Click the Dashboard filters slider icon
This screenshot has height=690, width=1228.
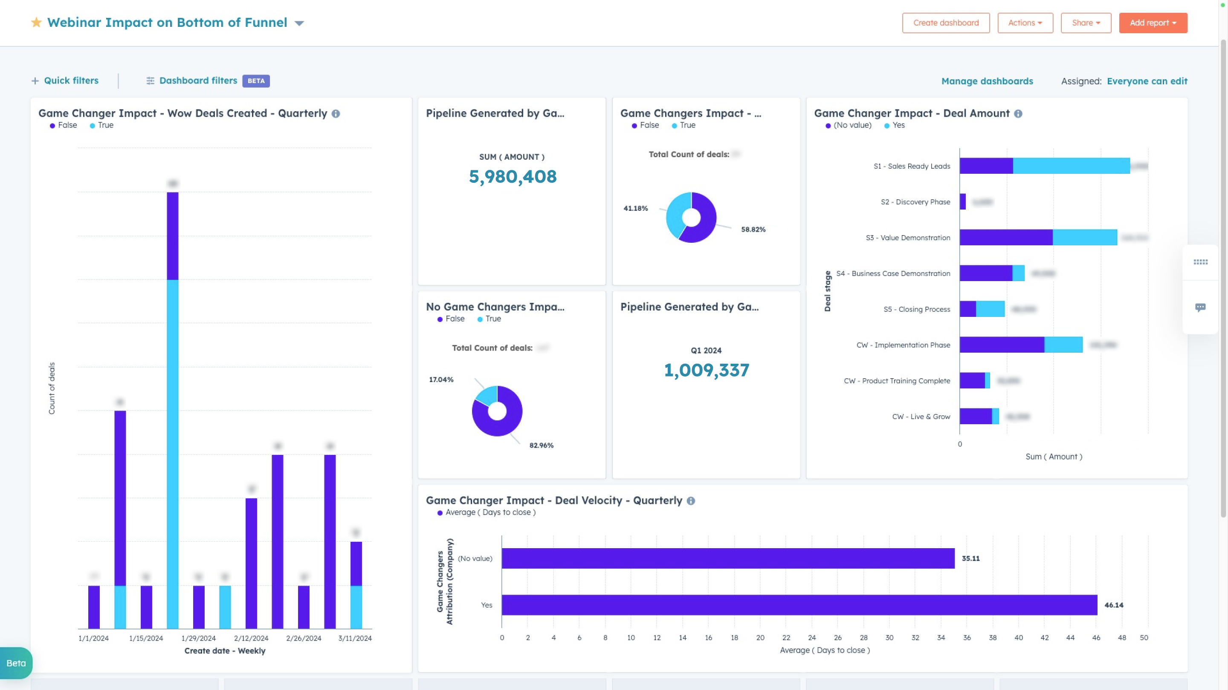[x=150, y=80]
